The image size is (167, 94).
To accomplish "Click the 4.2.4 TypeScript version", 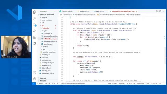I will [147, 84].
